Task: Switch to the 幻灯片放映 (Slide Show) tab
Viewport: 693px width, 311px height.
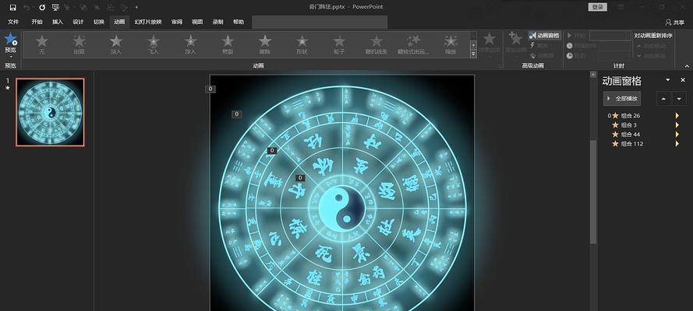Action: [x=148, y=22]
